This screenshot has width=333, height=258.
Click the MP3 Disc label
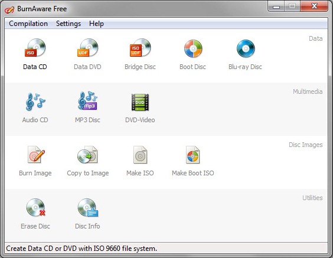(x=87, y=120)
